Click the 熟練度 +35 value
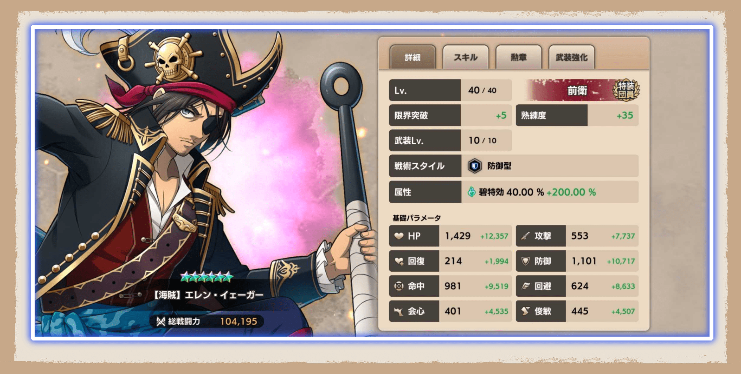Viewport: 741px width, 374px height. tap(625, 115)
